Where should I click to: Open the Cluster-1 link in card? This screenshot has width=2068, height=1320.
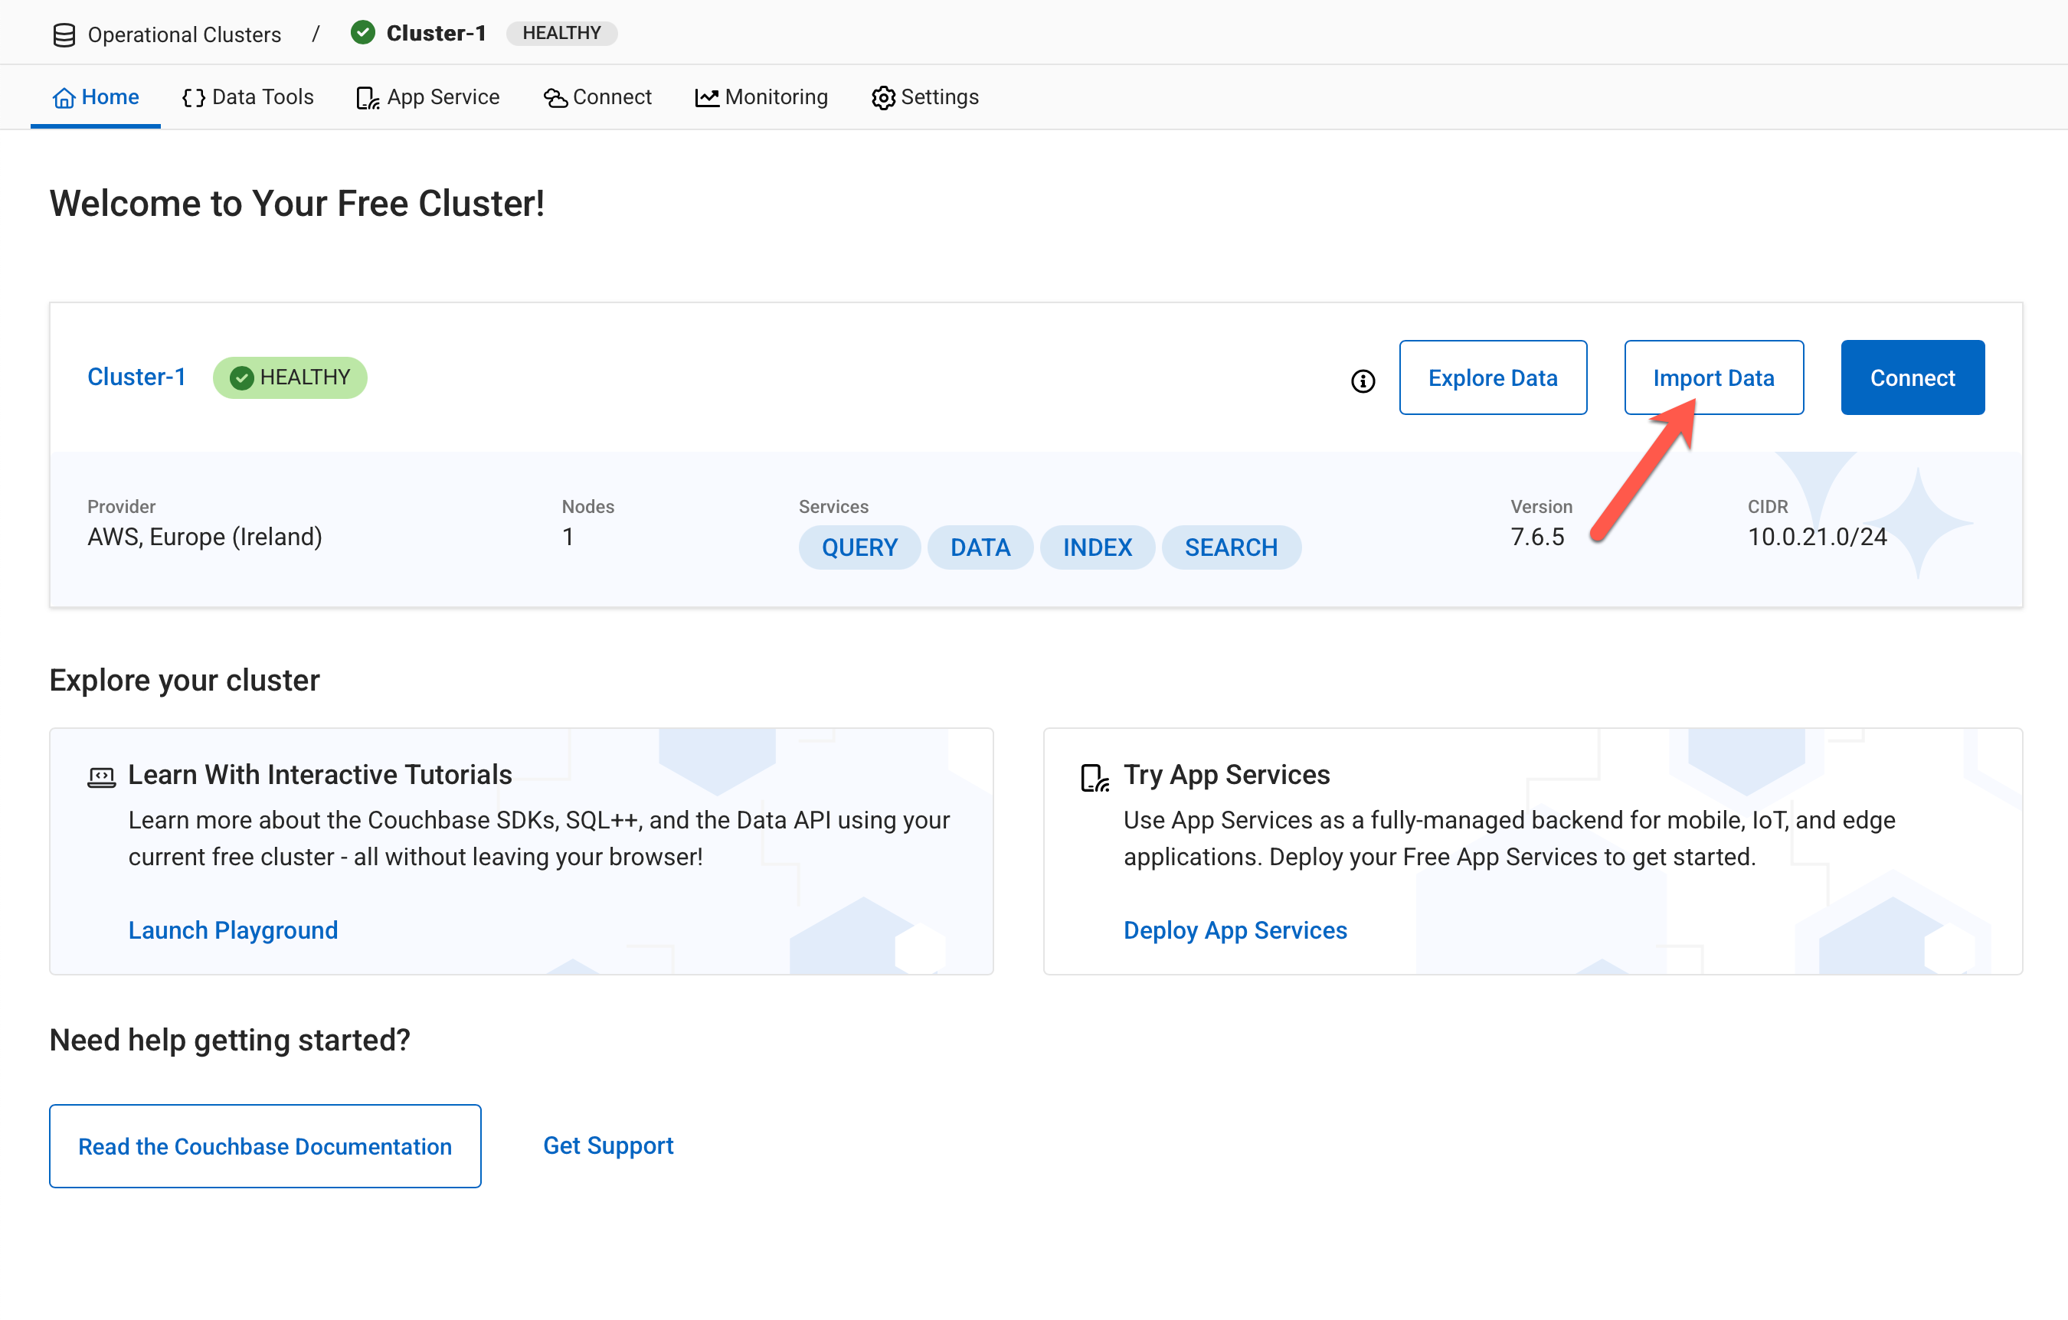point(136,377)
